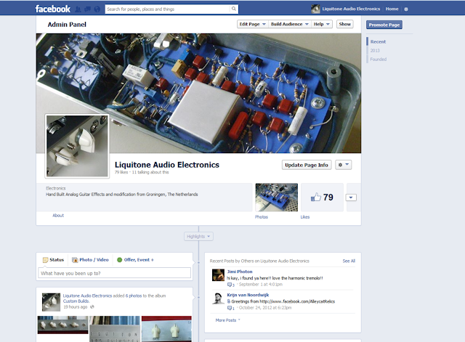The image size is (465, 342).
Task: Click the Photo / Video camera icon
Action: point(75,260)
